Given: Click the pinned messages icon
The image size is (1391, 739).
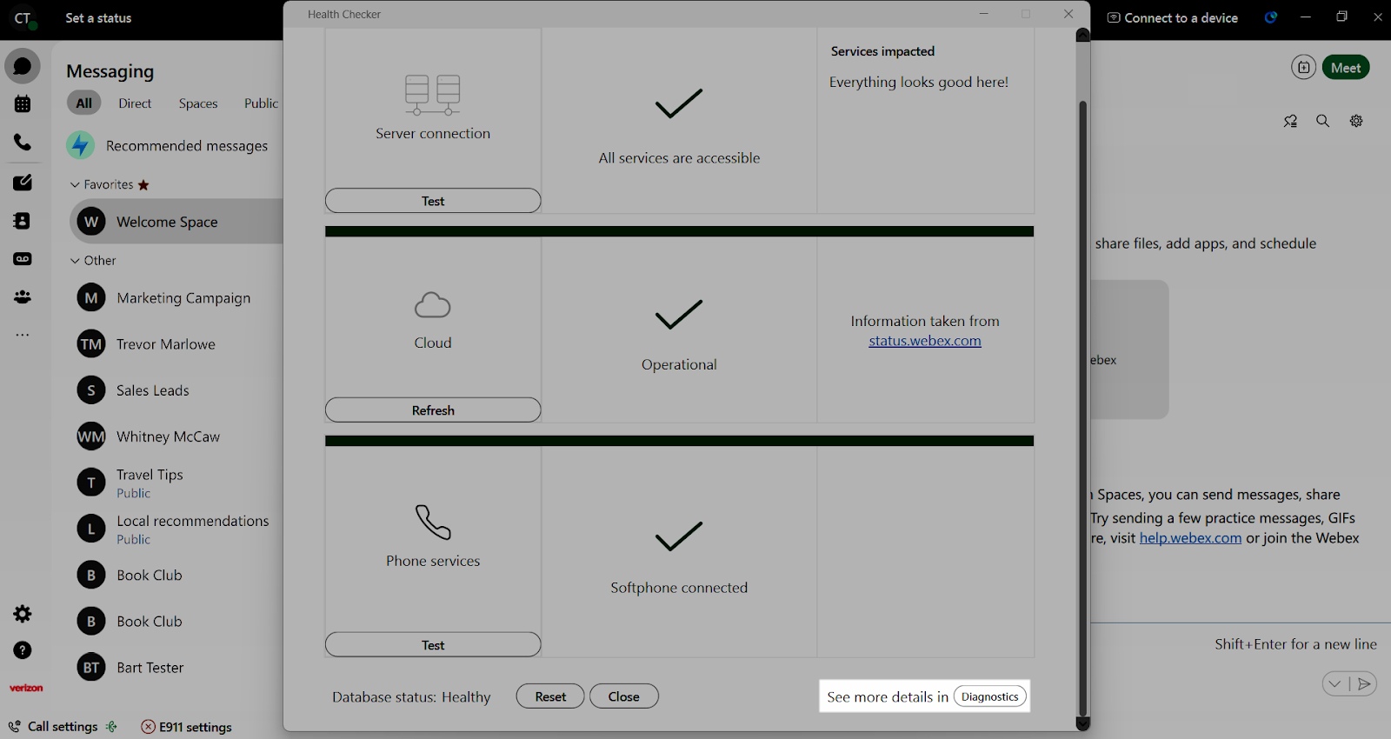Looking at the screenshot, I should 1290,121.
